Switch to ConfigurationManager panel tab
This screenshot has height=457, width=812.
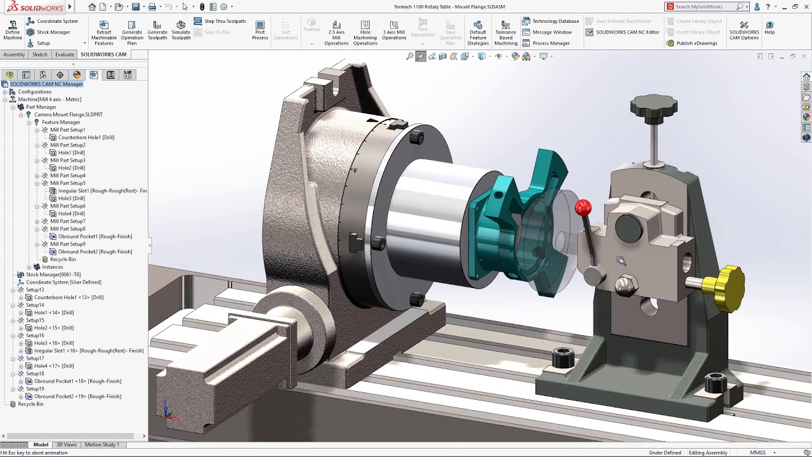tap(43, 75)
